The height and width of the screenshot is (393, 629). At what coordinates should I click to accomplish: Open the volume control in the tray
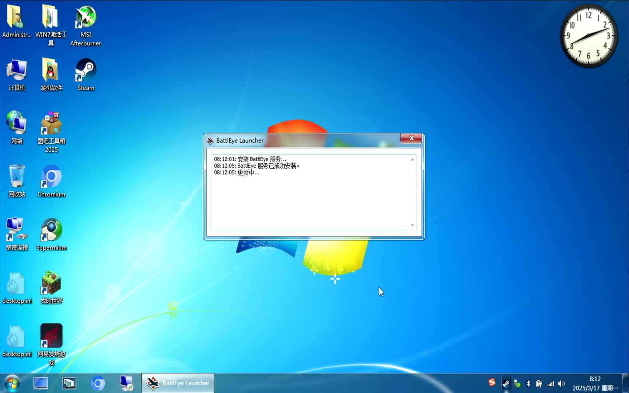562,384
